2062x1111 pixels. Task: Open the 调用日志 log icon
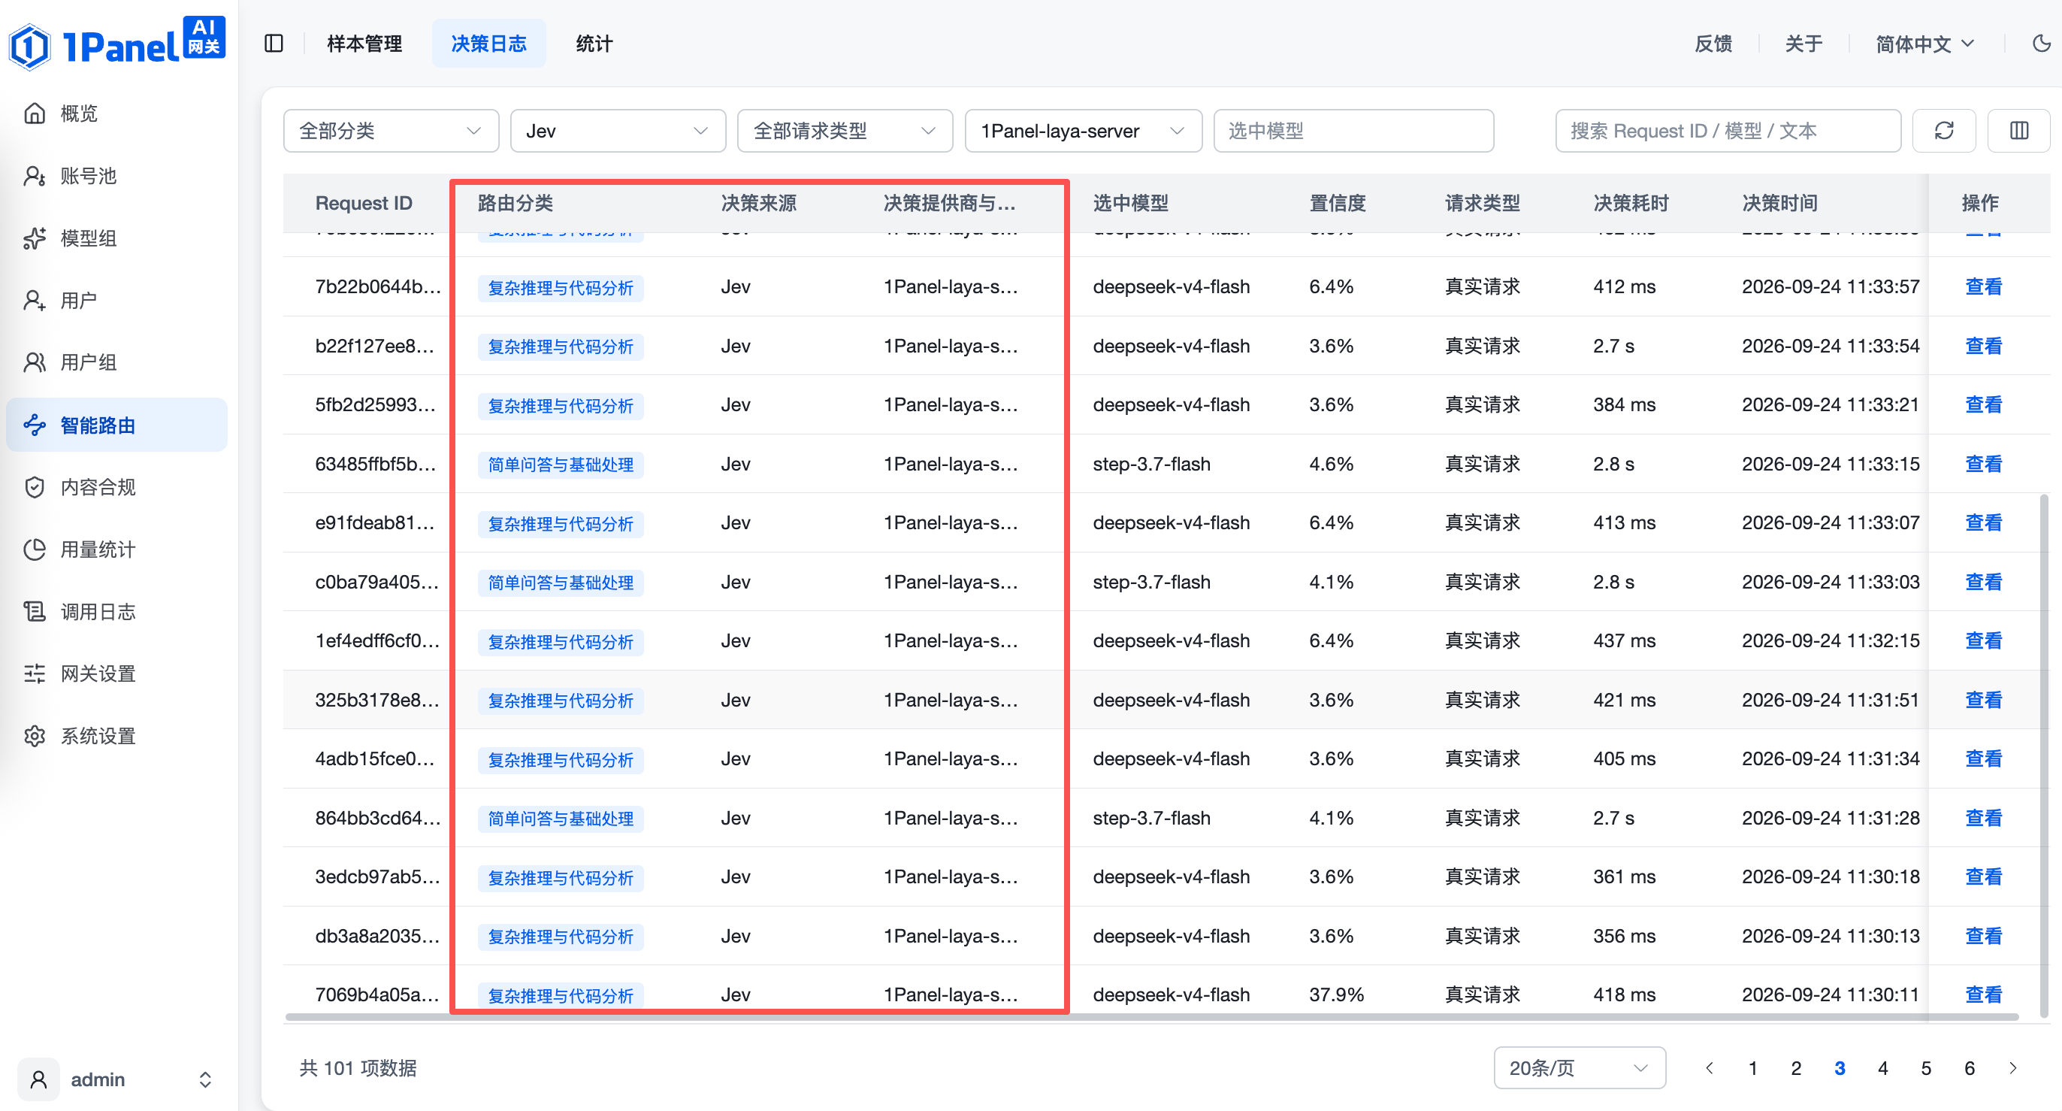pos(35,612)
